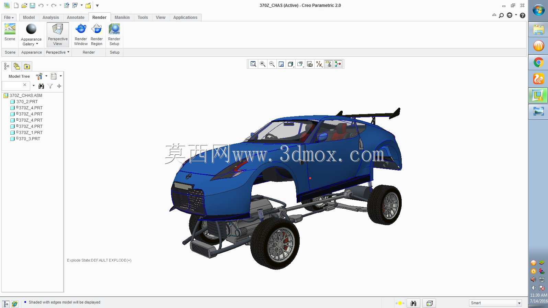This screenshot has height=308, width=548.
Task: Select 370Z_1.PRT in the tree
Action: pyautogui.click(x=31, y=133)
